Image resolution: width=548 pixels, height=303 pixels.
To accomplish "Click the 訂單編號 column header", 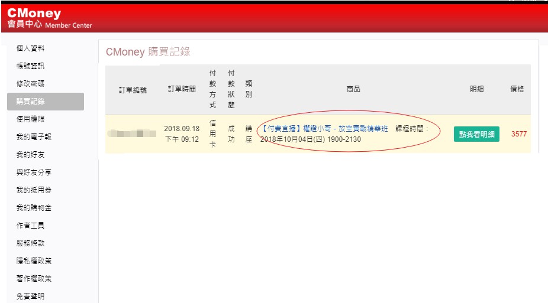I will click(x=133, y=90).
